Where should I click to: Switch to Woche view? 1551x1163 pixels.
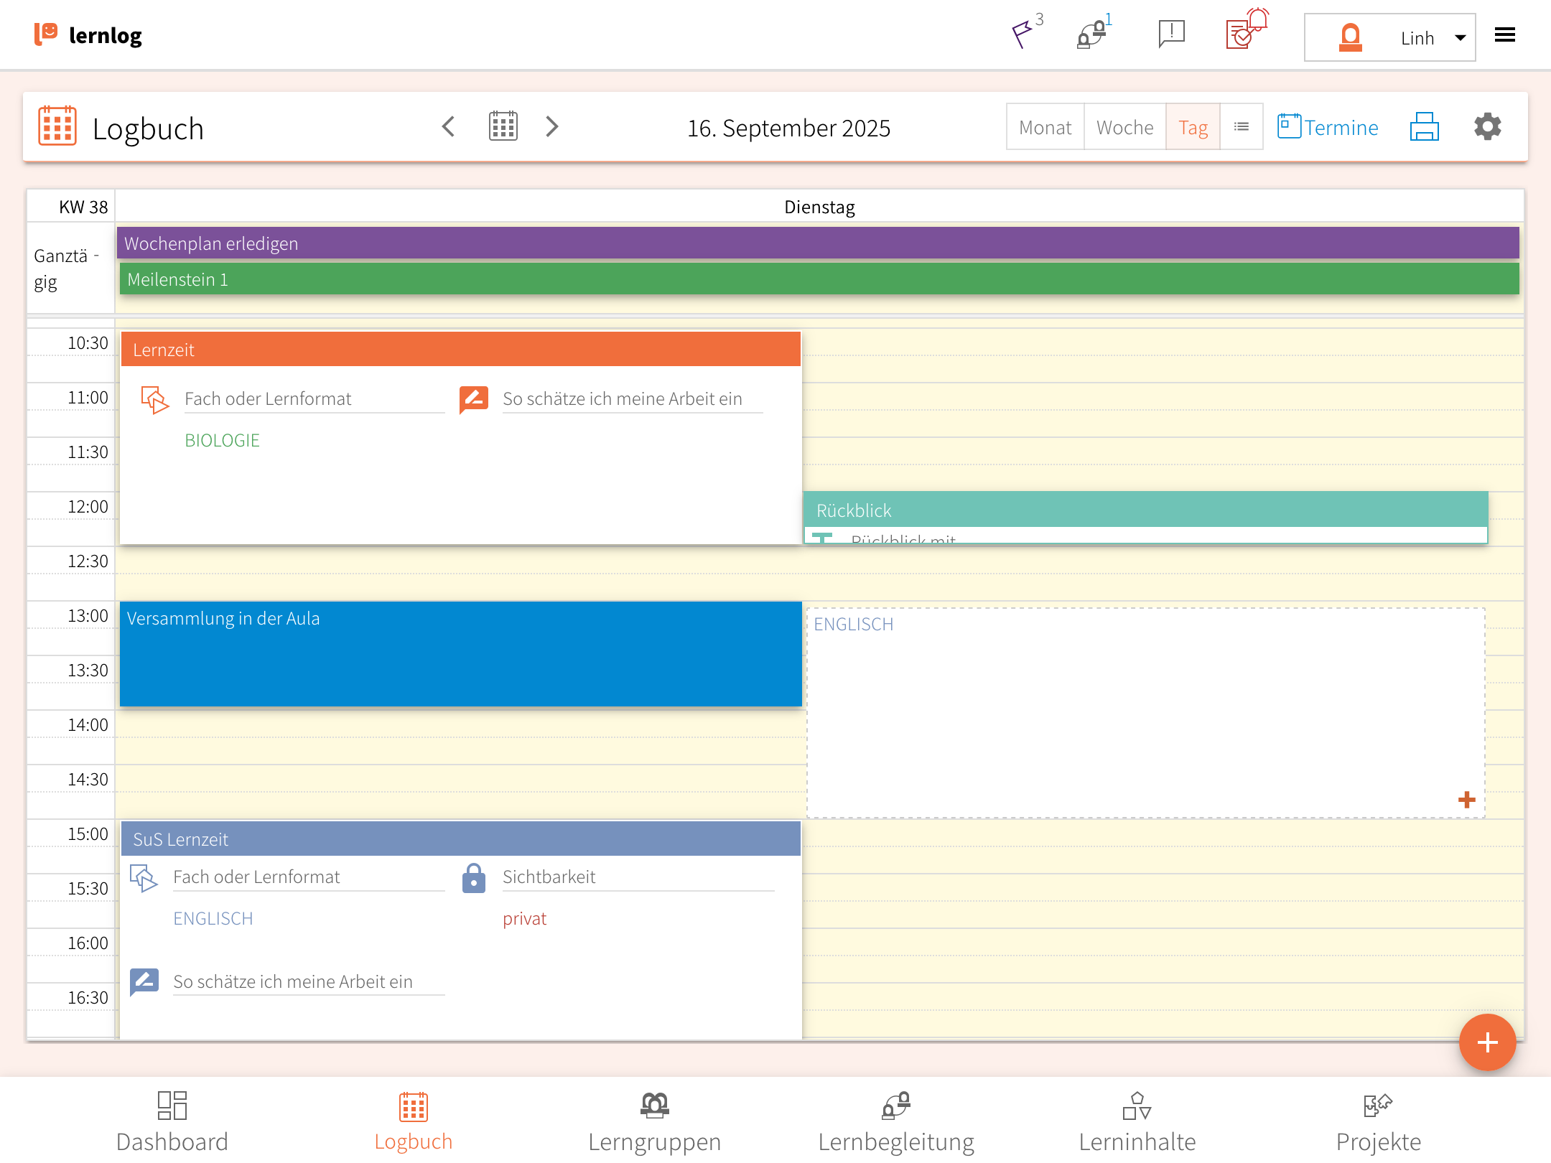1124,127
